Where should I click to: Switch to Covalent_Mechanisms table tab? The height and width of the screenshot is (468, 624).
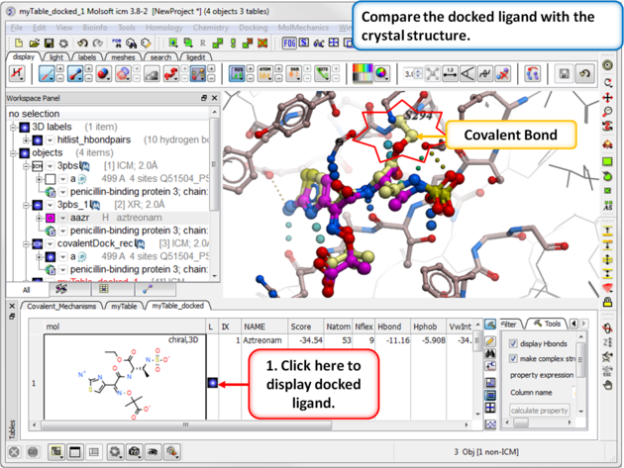point(61,306)
